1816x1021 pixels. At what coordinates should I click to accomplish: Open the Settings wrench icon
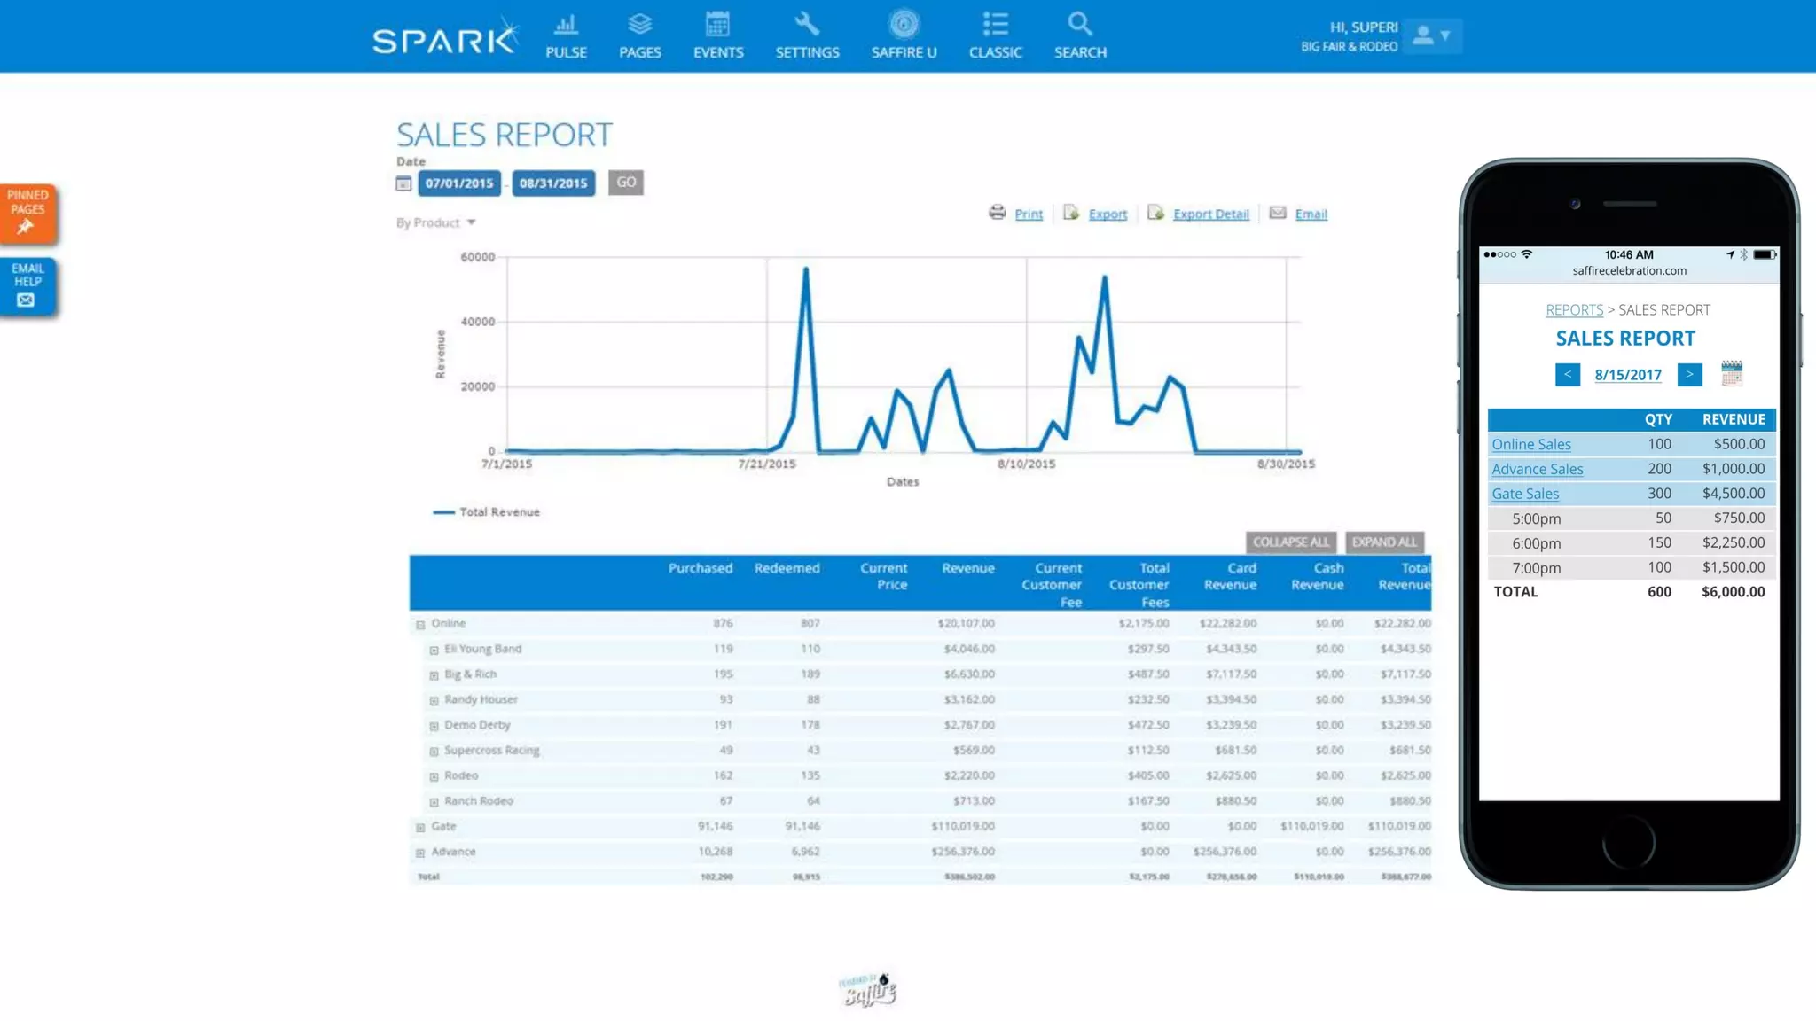click(807, 25)
